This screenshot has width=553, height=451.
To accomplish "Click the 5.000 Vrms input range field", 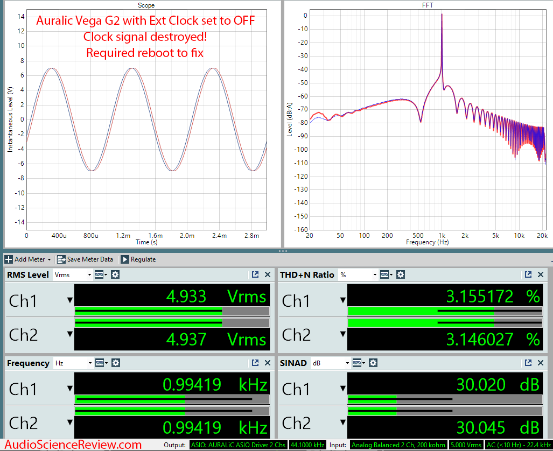I will 466,445.
